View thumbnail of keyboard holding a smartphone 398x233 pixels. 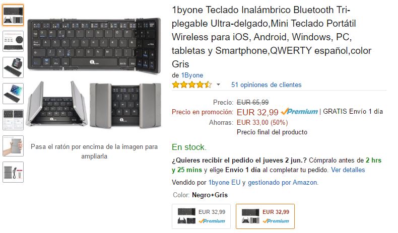(x=13, y=67)
